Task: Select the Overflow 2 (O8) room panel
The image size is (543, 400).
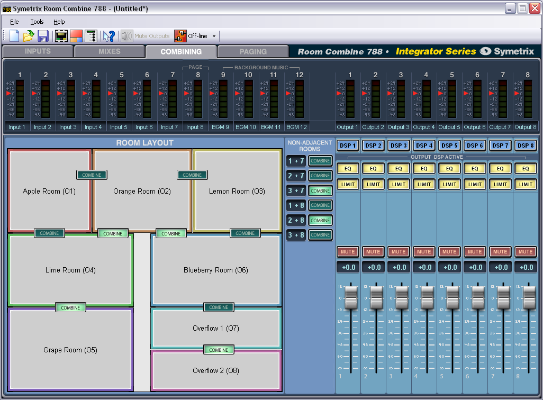Action: [x=216, y=370]
